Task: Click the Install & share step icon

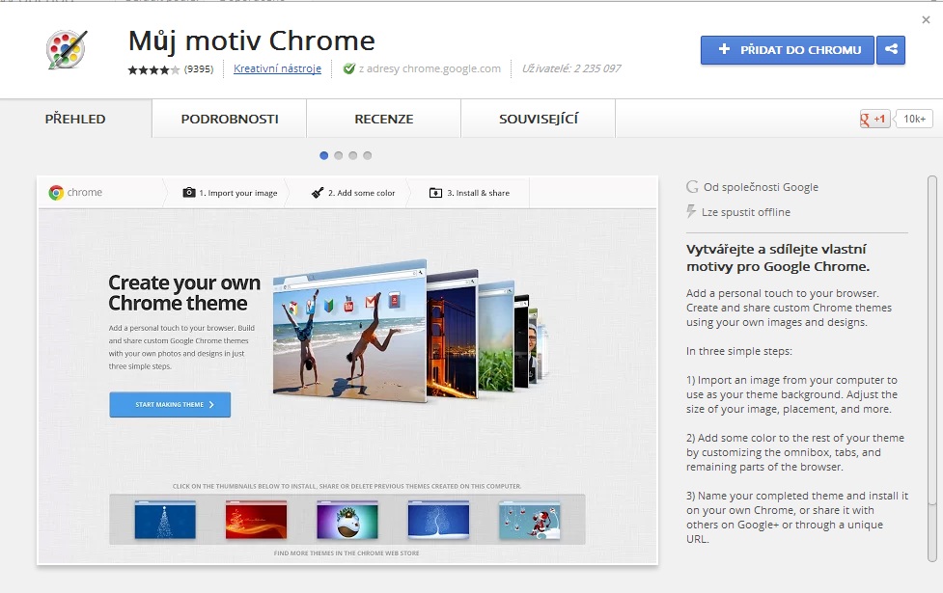Action: [x=435, y=193]
